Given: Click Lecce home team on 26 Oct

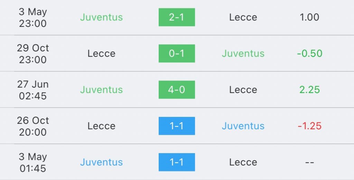Looking at the screenshot, I should click(101, 126).
